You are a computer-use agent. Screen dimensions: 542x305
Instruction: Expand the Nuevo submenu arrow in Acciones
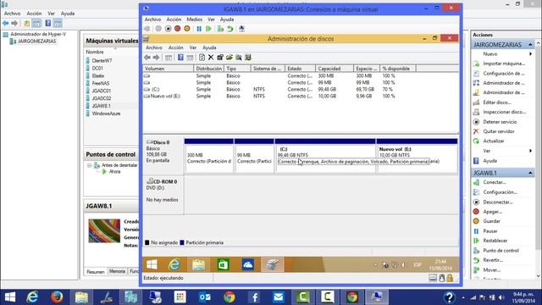click(x=531, y=54)
